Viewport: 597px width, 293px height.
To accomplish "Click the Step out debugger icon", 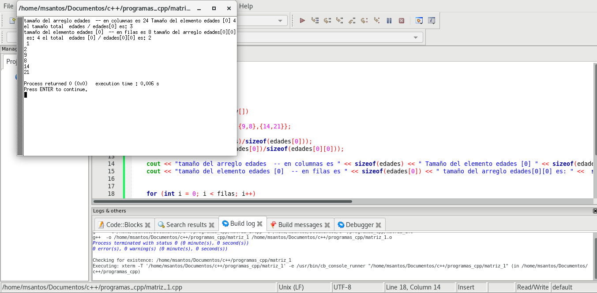I will tap(352, 20).
